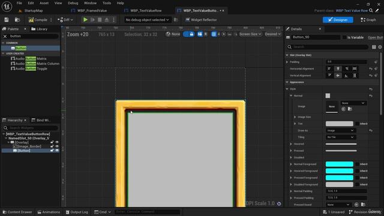Open the Normal Foreground cyan color picker
This screenshot has height=216, width=384.
340,164
